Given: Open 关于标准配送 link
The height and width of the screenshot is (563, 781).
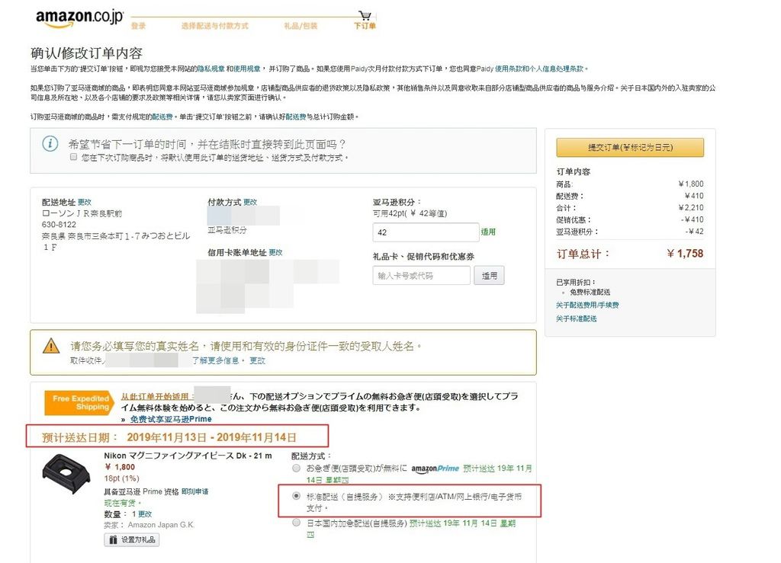Looking at the screenshot, I should click(x=577, y=318).
